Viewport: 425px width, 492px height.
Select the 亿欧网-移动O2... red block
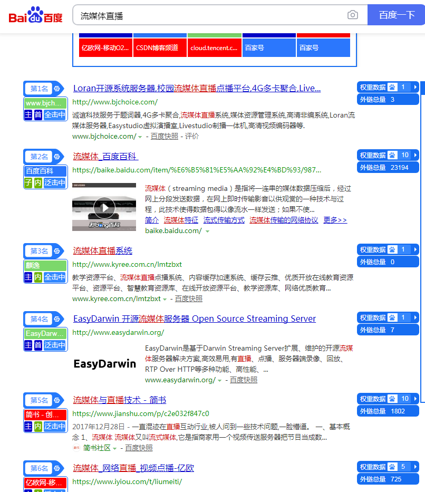tap(105, 47)
